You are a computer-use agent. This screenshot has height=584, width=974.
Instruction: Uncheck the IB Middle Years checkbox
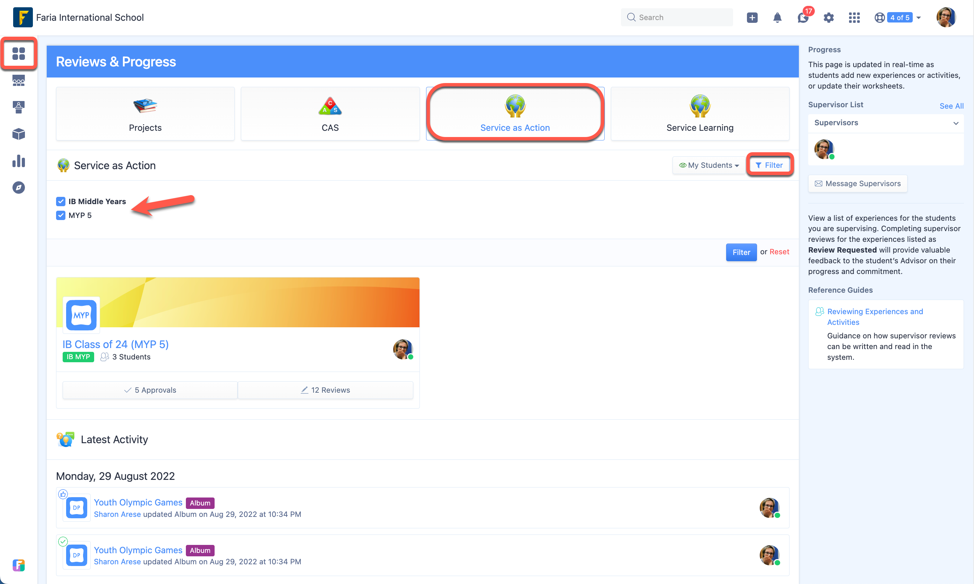click(x=61, y=201)
